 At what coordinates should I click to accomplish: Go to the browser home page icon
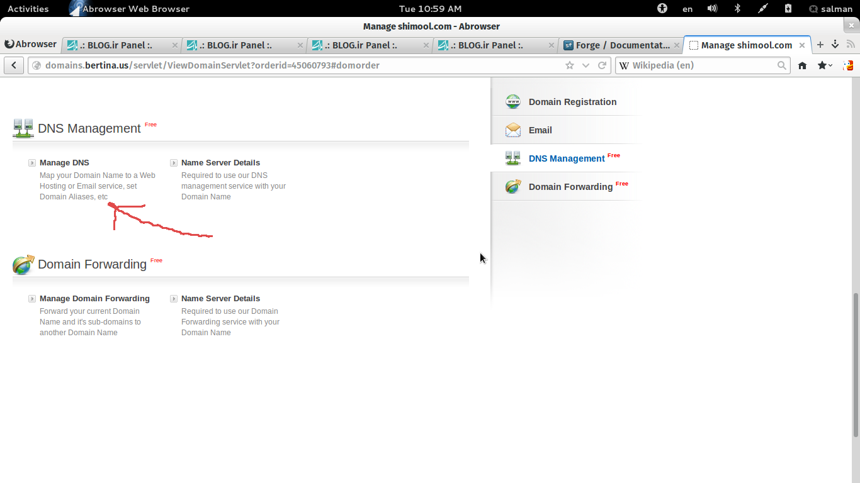(802, 65)
